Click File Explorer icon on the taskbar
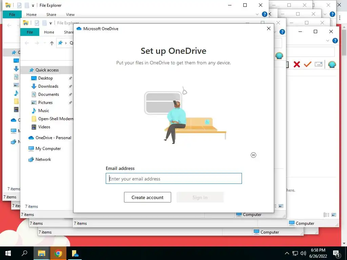Image resolution: width=347 pixels, height=260 pixels. 41,253
